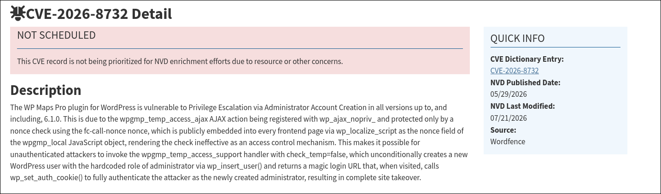Select the 05/29/2026 published date value
Screen dimensions: 661x194
coord(509,94)
